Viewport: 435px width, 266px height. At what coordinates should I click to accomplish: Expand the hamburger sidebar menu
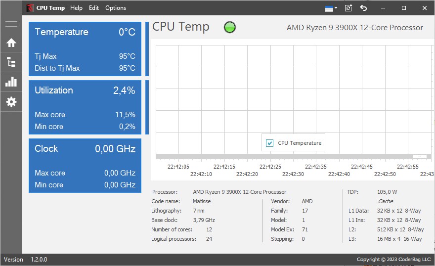click(11, 24)
